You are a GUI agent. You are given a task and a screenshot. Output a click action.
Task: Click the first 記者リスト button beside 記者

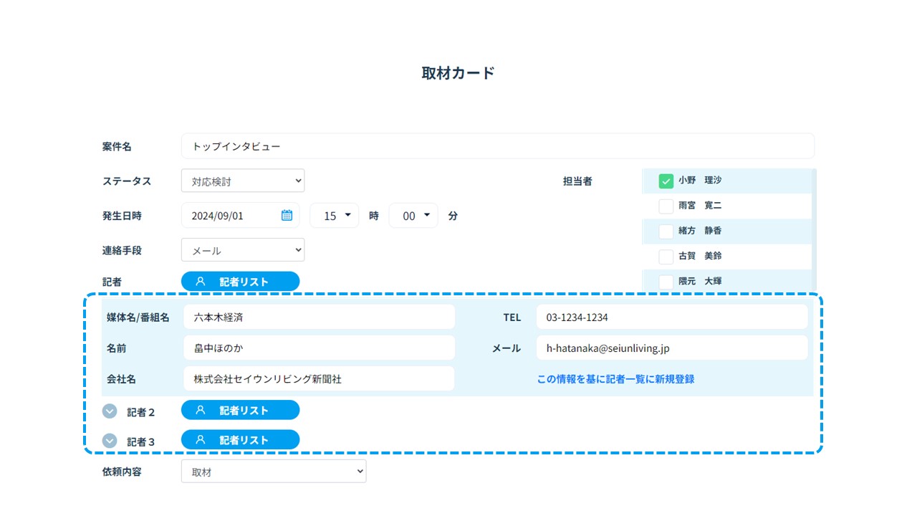click(240, 282)
